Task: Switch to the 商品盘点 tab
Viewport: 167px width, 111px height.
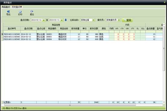Action: pyautogui.click(x=6, y=7)
